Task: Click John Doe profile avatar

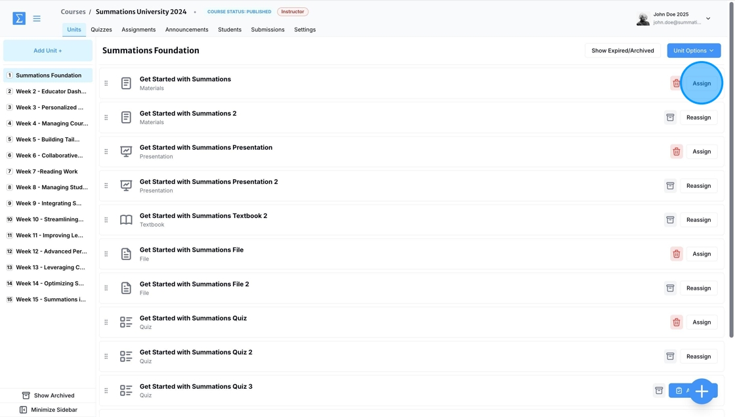Action: pyautogui.click(x=643, y=19)
